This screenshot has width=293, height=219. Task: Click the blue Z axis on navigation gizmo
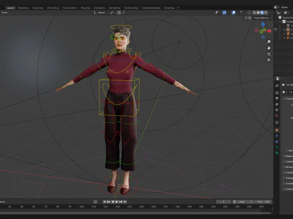[263, 24]
